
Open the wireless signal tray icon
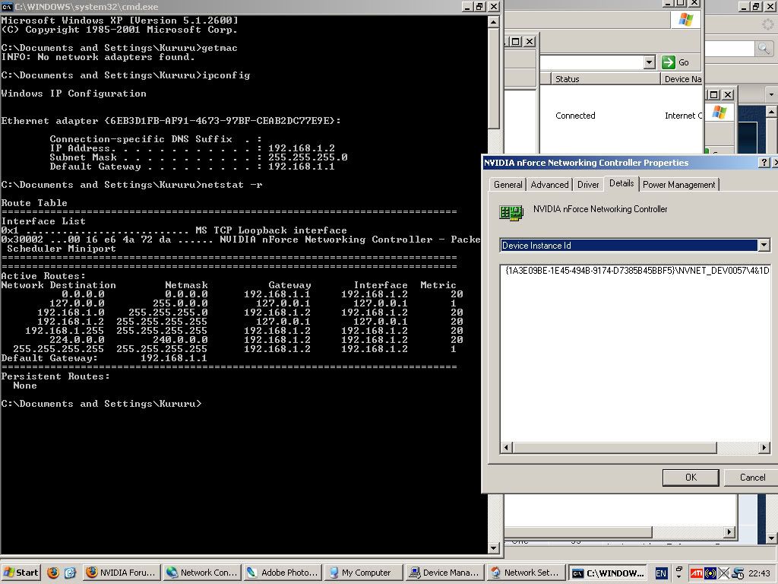(710, 573)
